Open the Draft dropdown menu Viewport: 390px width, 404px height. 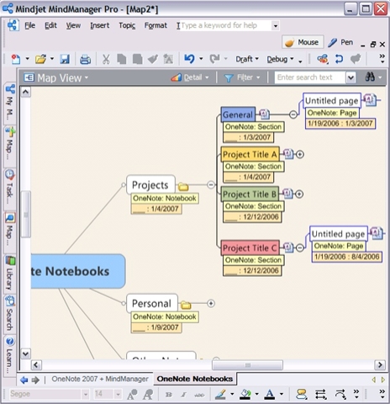(x=247, y=59)
